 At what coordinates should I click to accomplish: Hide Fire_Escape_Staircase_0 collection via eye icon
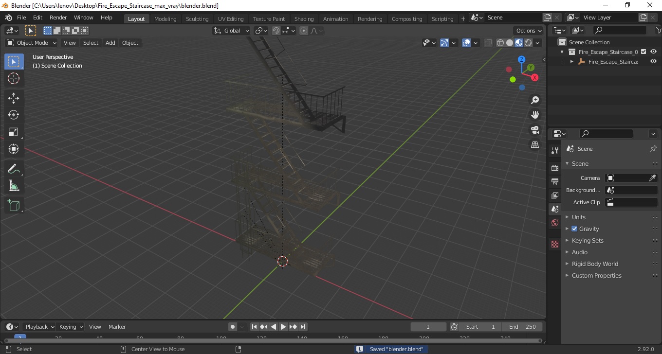[x=653, y=52]
